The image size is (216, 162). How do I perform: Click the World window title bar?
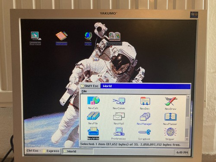click(146, 86)
